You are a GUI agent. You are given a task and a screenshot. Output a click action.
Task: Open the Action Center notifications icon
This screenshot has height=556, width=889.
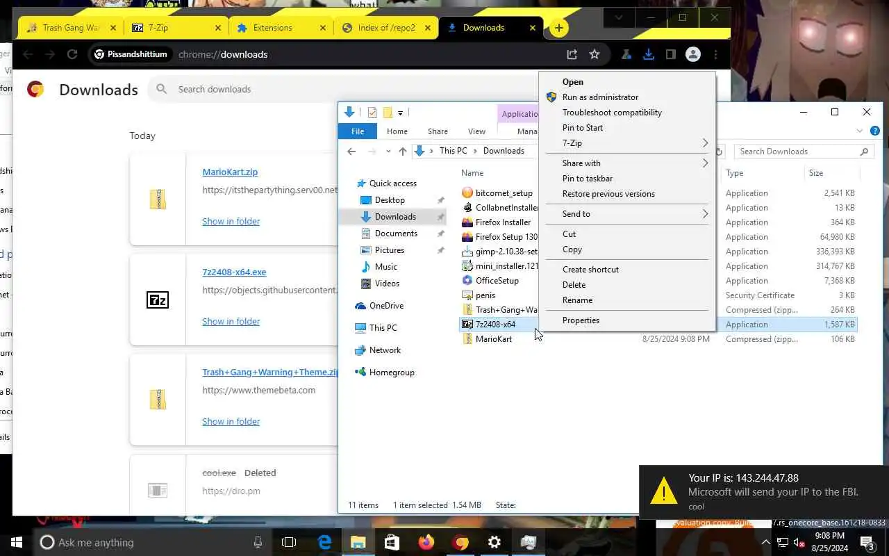coord(867,542)
